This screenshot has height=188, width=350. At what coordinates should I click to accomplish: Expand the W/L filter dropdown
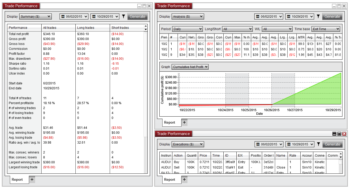click(277, 29)
